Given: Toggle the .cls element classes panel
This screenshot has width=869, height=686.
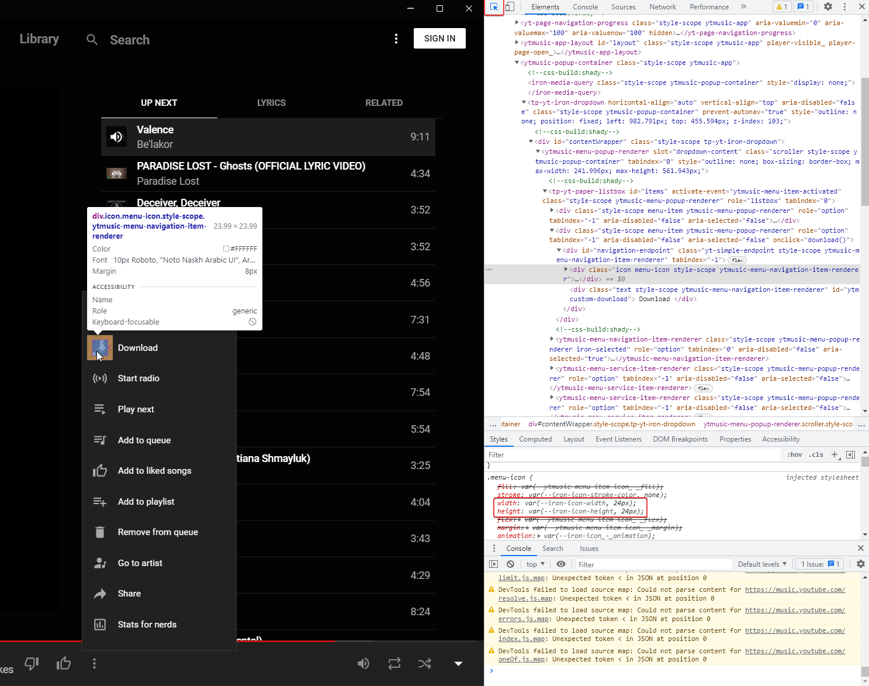Looking at the screenshot, I should pyautogui.click(x=816, y=454).
